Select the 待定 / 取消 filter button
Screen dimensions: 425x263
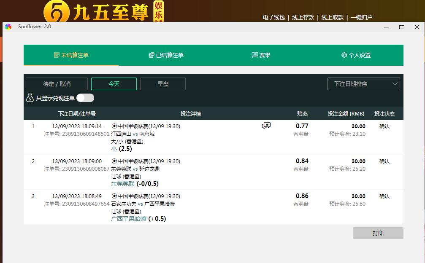[57, 84]
